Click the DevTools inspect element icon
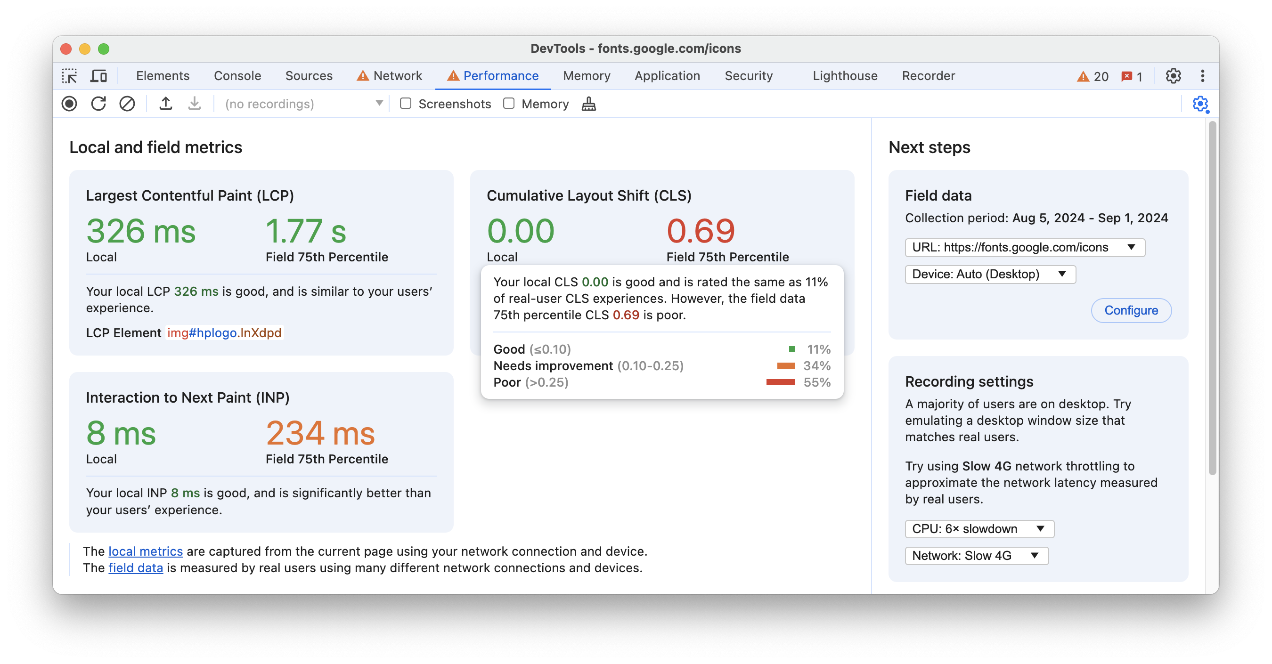This screenshot has height=664, width=1272. point(72,76)
